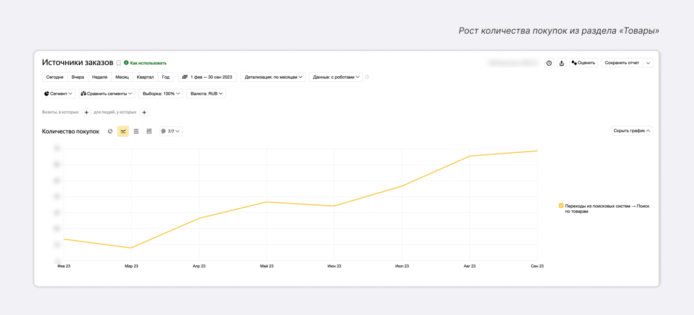This screenshot has height=315, width=694.
Task: Select the line chart view icon
Action: 123,132
